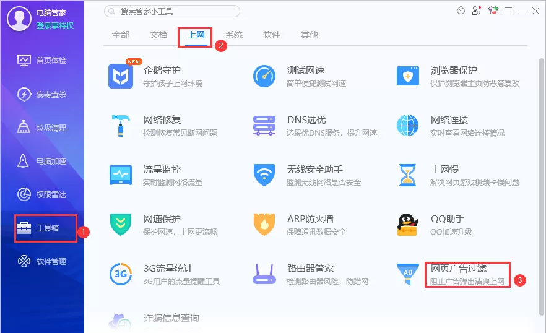Screen dimensions: 546x333
Task: Switch to the 全部 tab
Action: (121, 35)
